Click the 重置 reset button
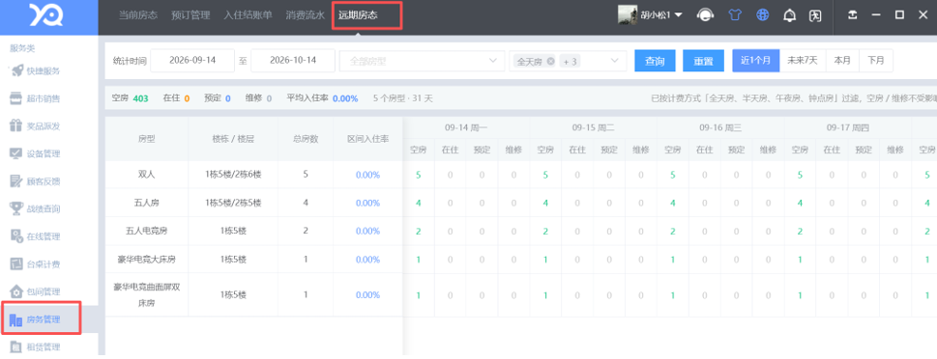This screenshot has width=937, height=359. coord(703,61)
